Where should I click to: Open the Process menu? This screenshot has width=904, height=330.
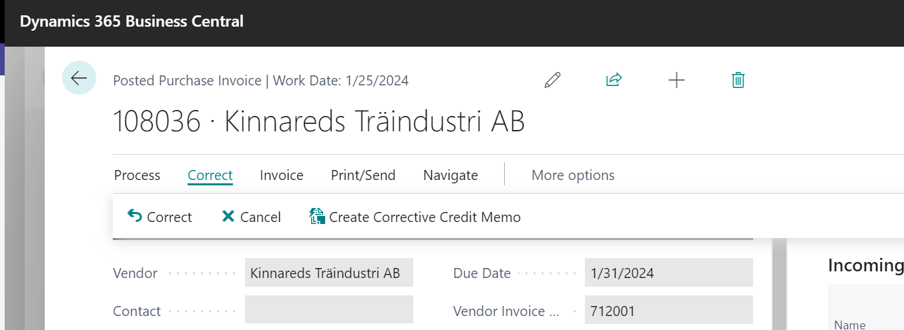click(x=137, y=175)
